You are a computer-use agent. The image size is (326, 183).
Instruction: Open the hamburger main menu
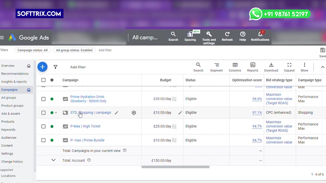tap(2, 38)
